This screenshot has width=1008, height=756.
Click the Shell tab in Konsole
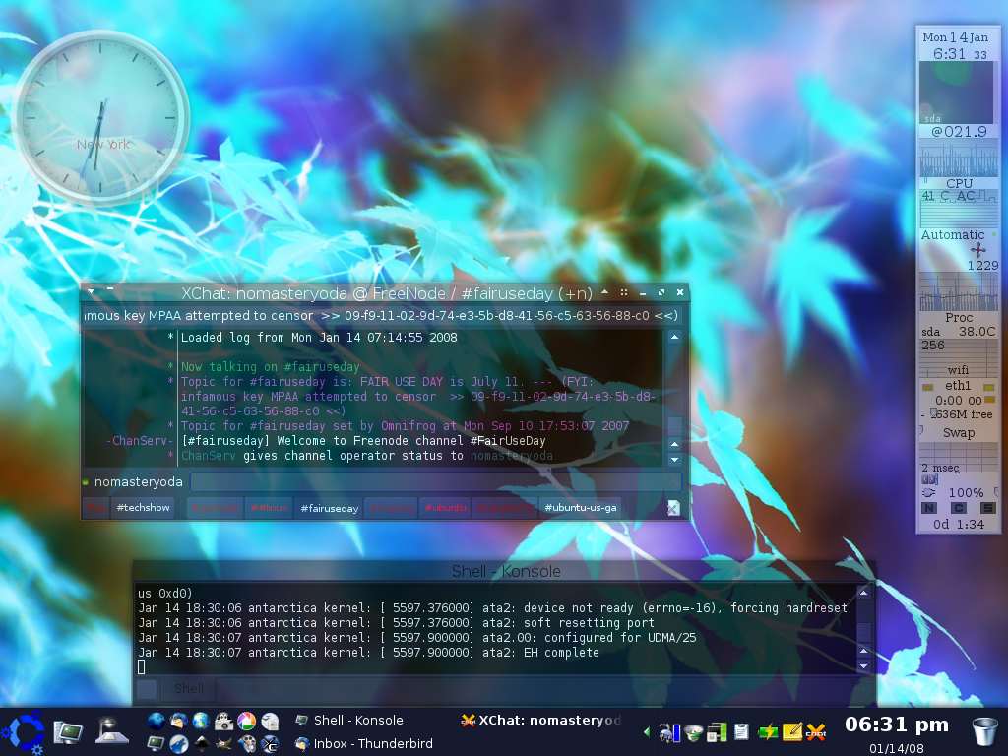pyautogui.click(x=187, y=688)
